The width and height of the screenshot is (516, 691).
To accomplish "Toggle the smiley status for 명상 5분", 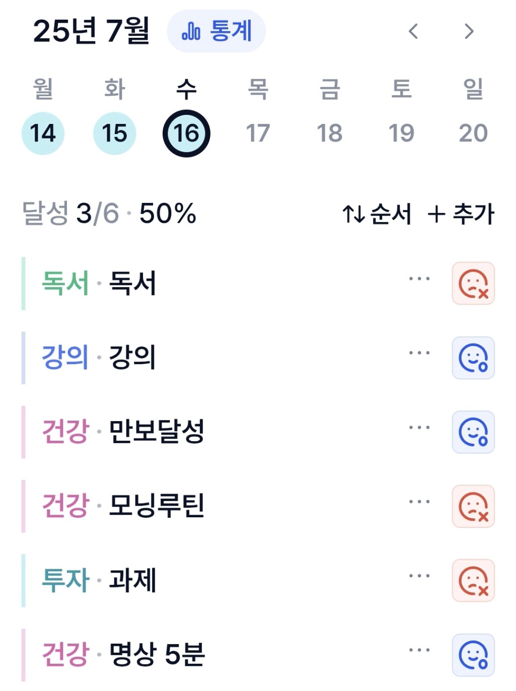I will 473,655.
